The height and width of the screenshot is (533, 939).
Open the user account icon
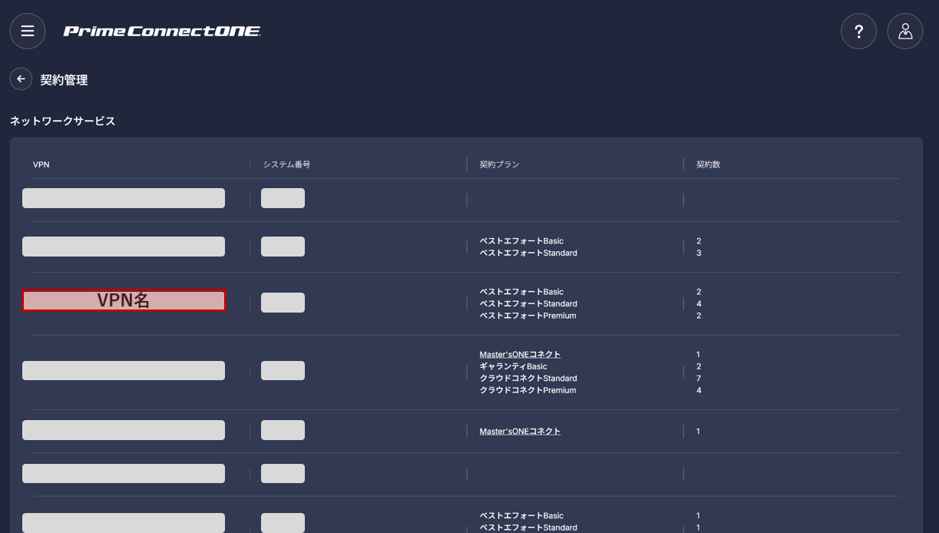click(905, 31)
